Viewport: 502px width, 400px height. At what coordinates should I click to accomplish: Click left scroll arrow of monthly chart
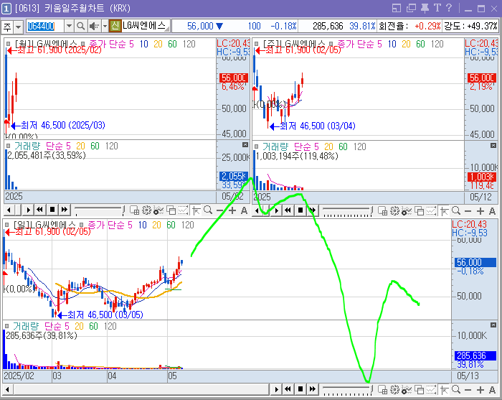coord(9,210)
